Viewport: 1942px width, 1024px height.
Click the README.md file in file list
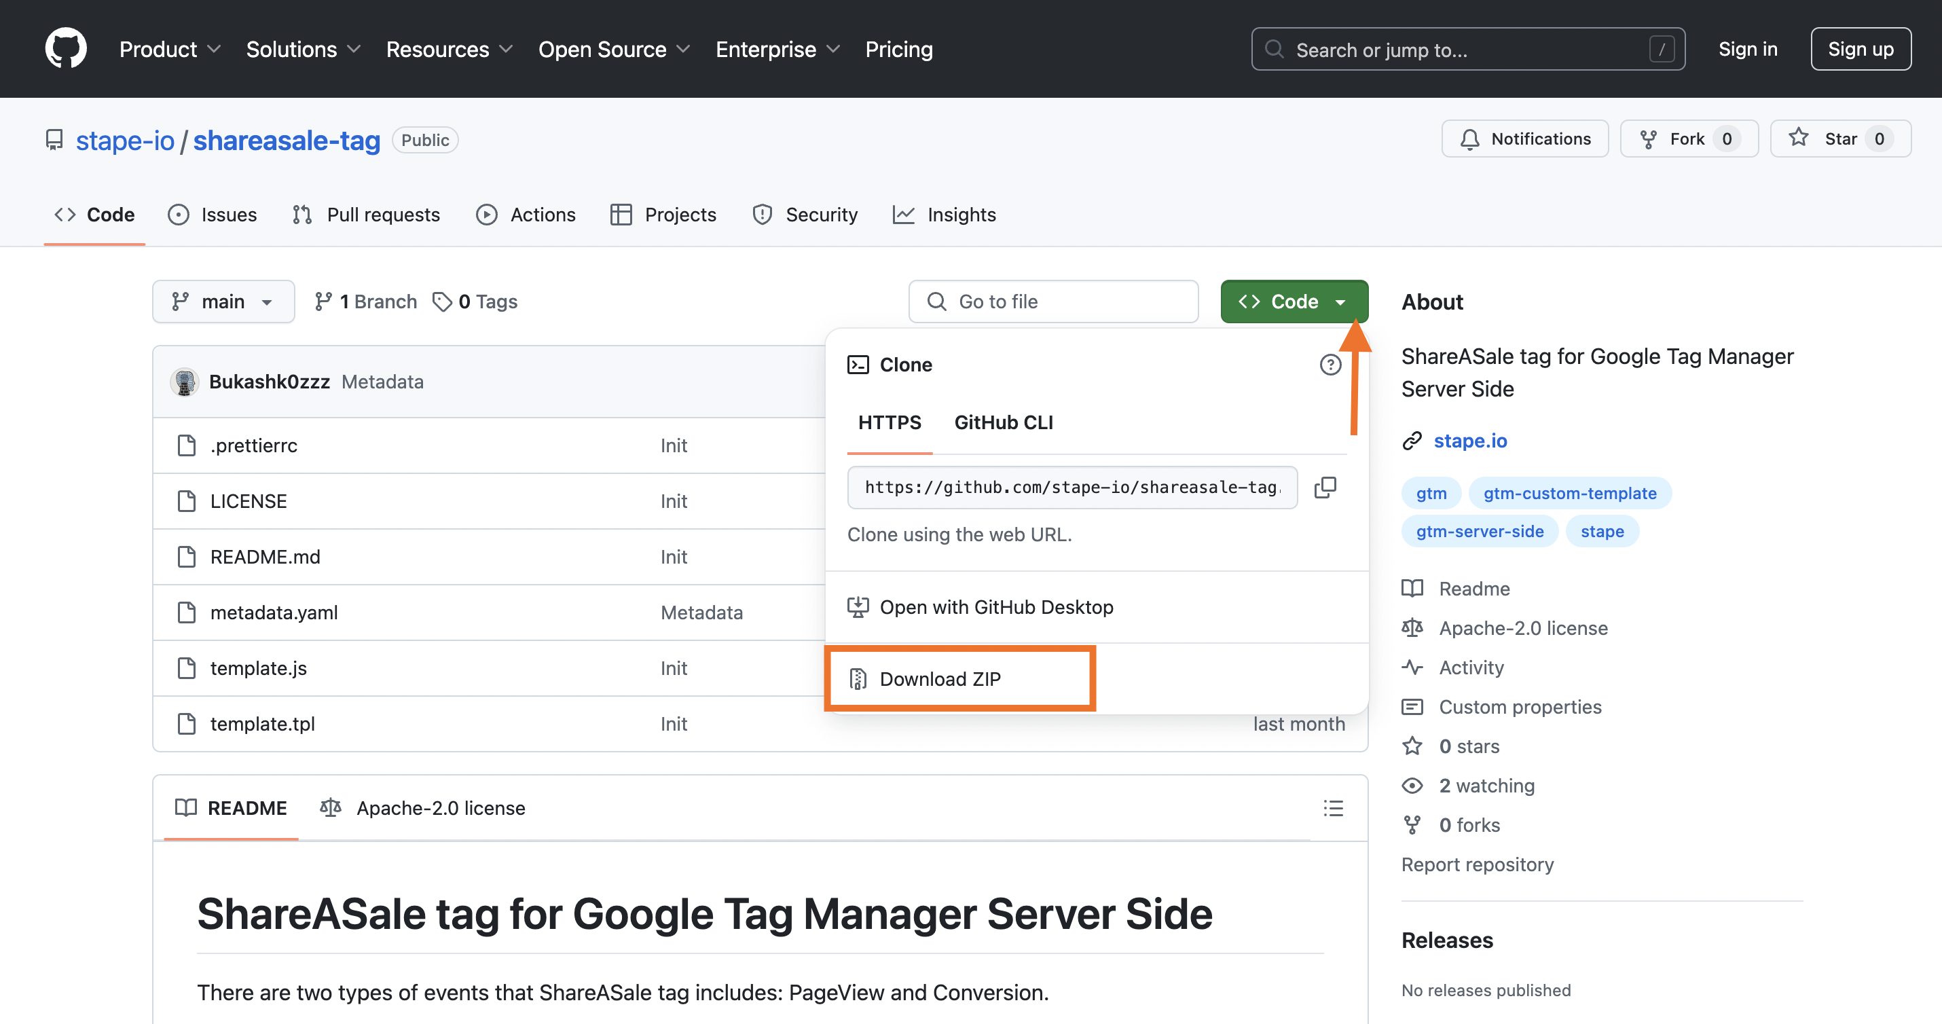(x=265, y=555)
